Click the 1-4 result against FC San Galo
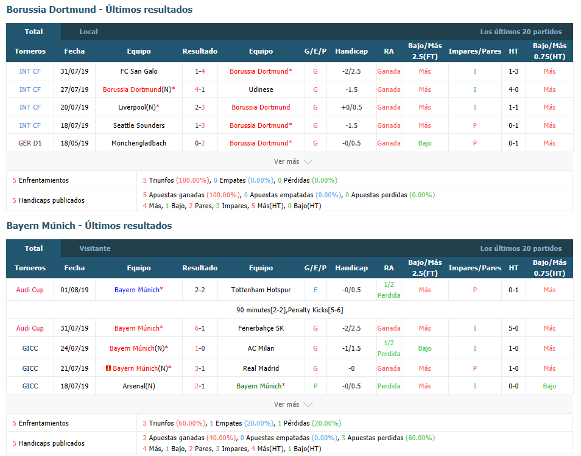This screenshot has height=456, width=581. point(200,71)
